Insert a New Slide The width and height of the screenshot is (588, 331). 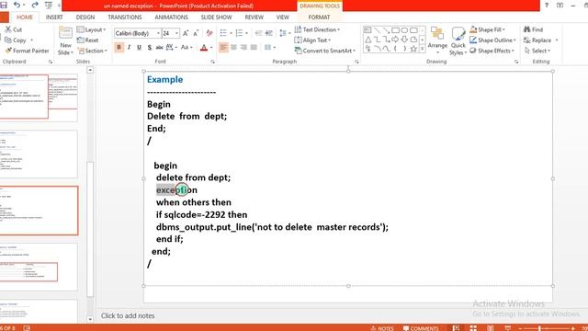coord(65,40)
